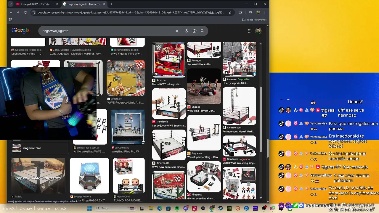Viewport: 379px width, 213px height.
Task: Open the Chrome profile avatar
Action: coord(258,12)
